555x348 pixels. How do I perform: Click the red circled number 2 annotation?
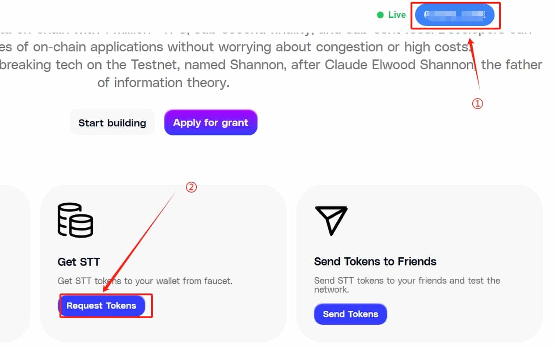[x=191, y=188]
